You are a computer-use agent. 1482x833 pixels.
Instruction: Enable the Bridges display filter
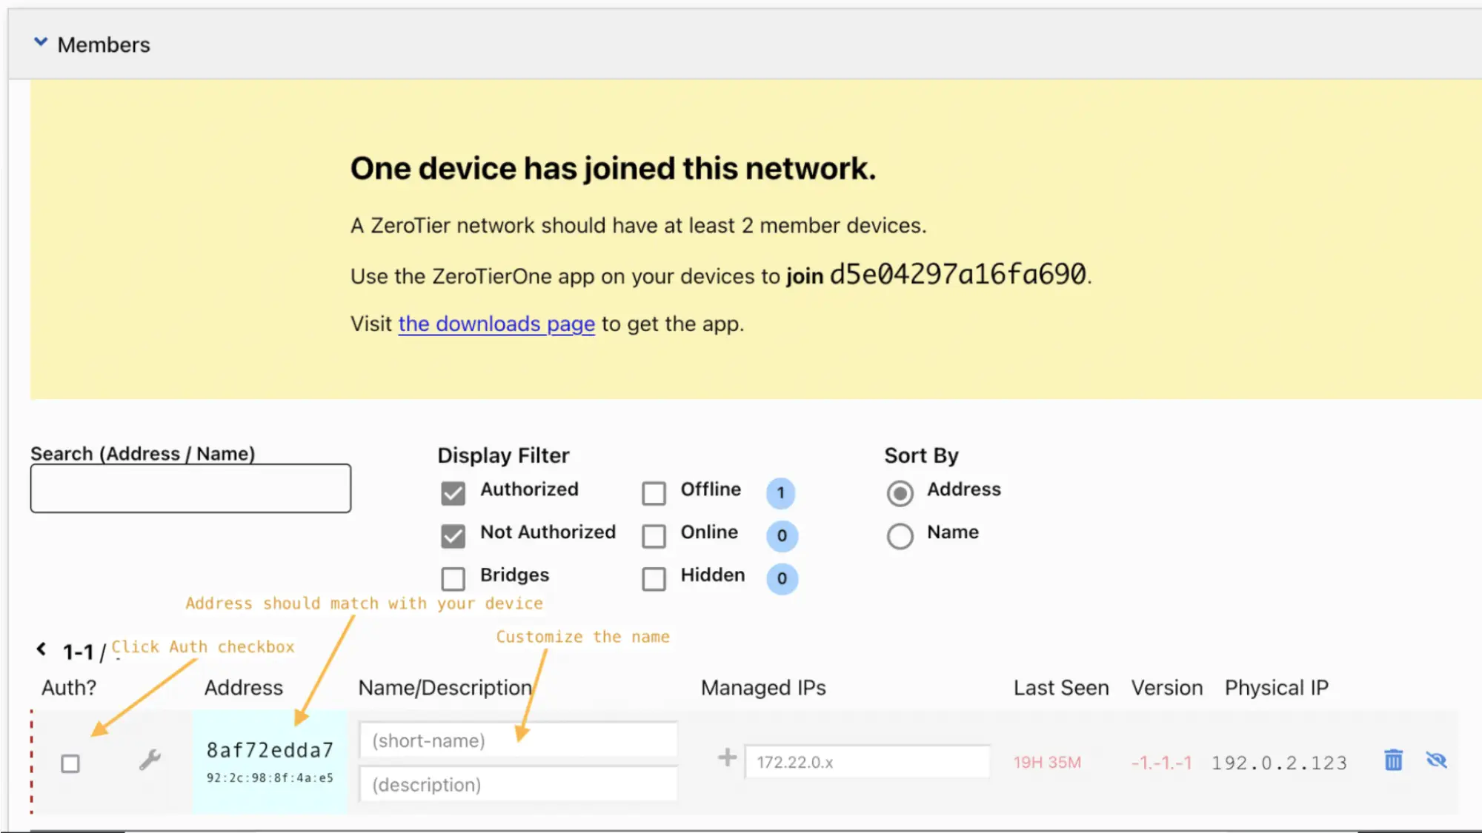click(x=453, y=578)
